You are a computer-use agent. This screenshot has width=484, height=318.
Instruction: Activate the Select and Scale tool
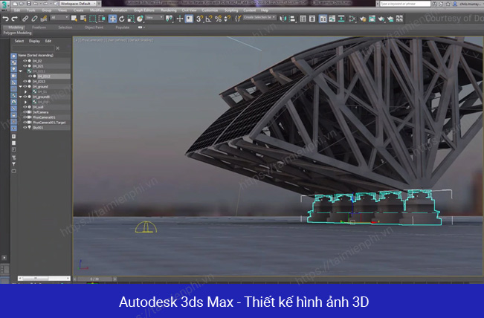point(131,19)
